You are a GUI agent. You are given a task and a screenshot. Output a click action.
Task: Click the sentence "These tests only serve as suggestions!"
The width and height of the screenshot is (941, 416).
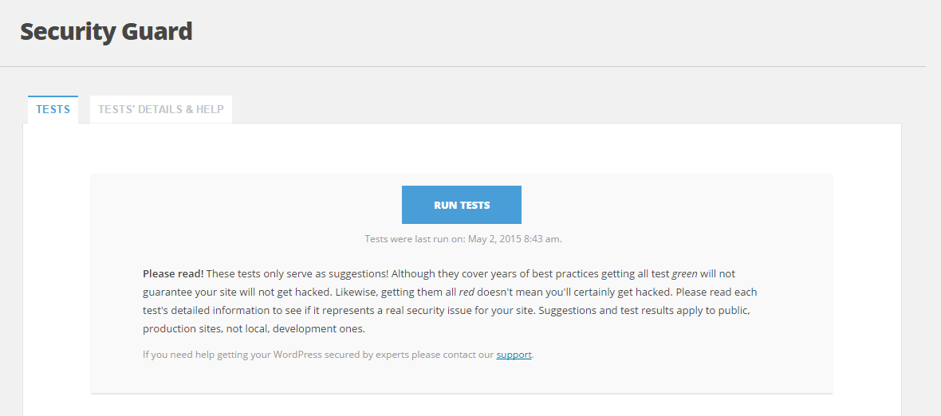click(297, 274)
